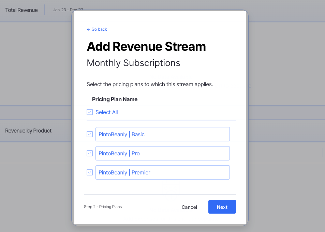Image resolution: width=325 pixels, height=232 pixels.
Task: Click the Go back link
Action: coord(99,29)
